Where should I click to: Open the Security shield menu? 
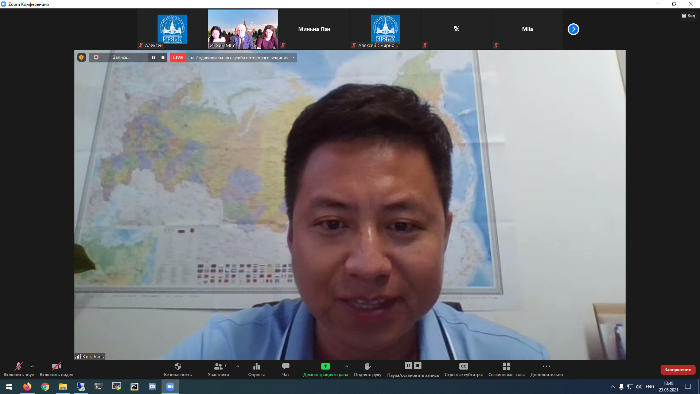click(x=178, y=366)
